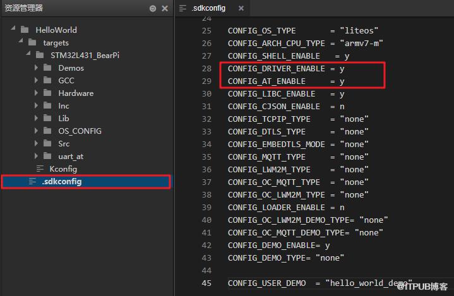
Task: Place cursor in CONFIG_DEMO_TYPE line
Action: (286, 258)
